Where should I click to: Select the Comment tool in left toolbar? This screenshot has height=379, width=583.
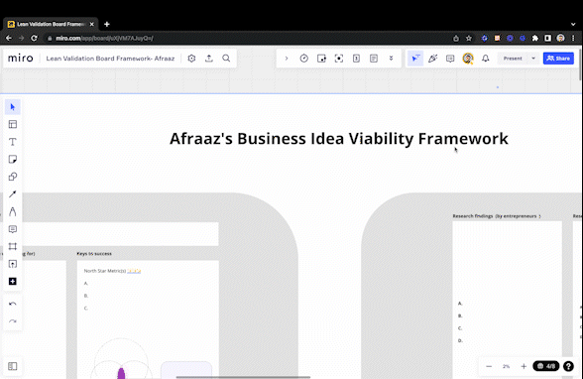pos(13,229)
